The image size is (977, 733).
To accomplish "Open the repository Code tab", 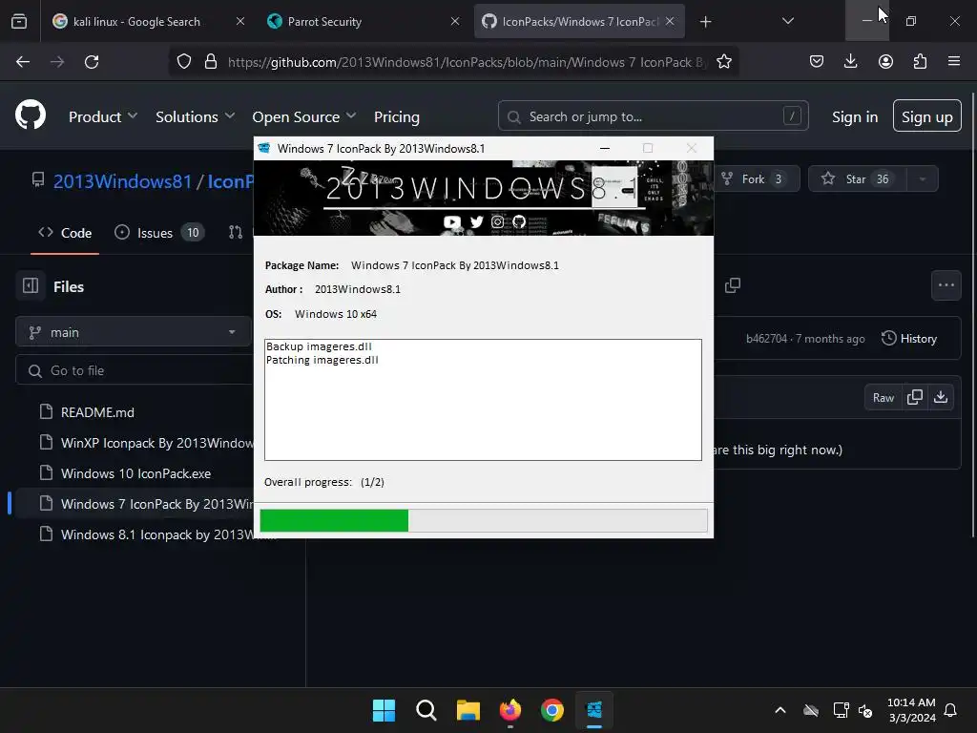I will click(x=65, y=233).
